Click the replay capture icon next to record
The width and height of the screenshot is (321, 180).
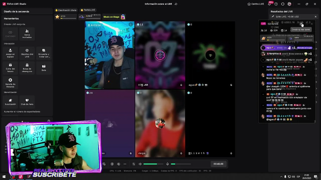click(119, 164)
